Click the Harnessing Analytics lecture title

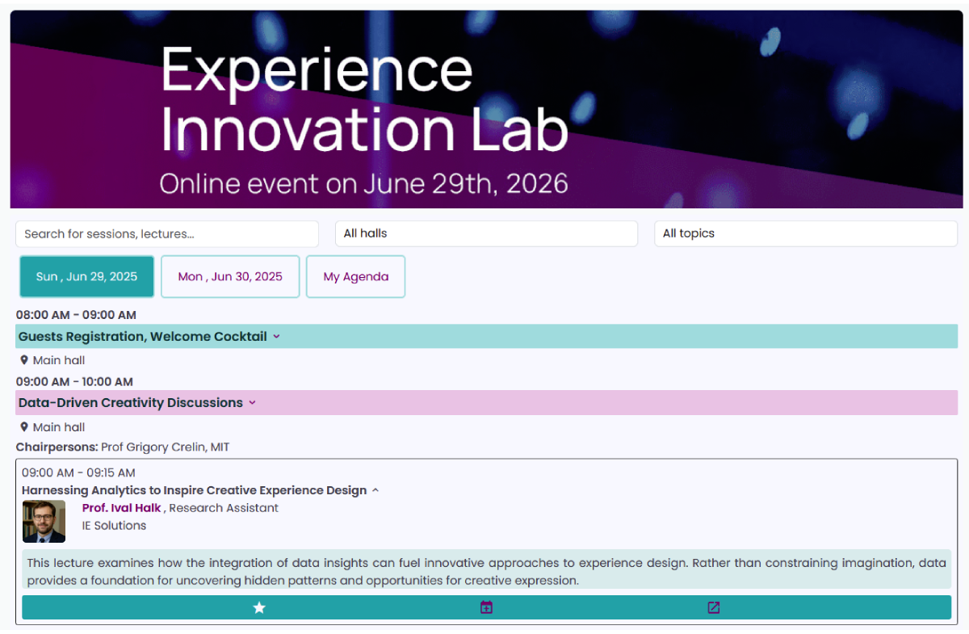click(x=194, y=490)
